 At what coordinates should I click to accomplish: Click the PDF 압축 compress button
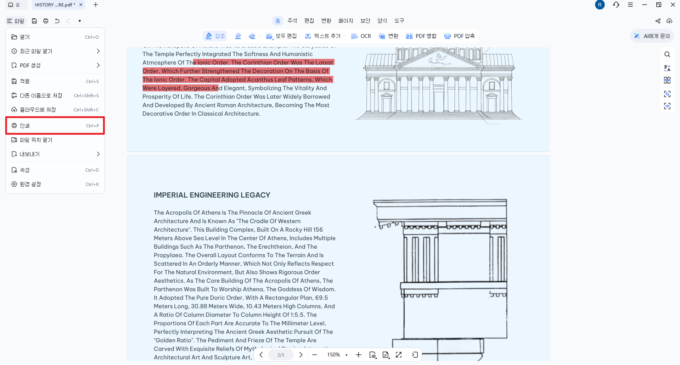(x=460, y=36)
